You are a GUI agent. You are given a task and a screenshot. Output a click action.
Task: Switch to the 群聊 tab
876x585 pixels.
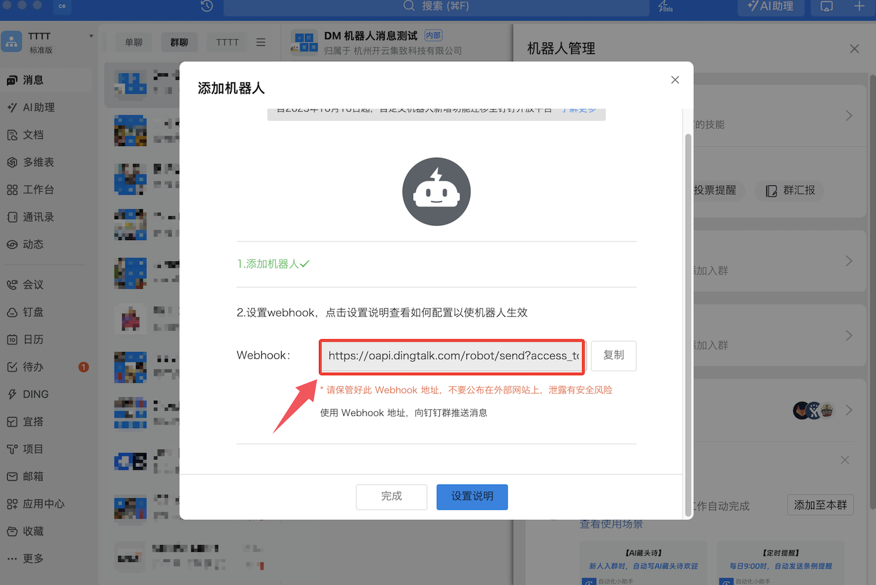[179, 42]
